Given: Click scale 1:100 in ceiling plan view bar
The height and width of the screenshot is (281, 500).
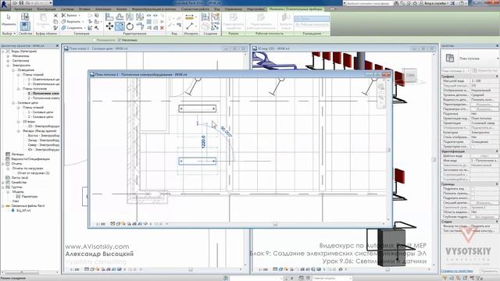Looking at the screenshot, I should pos(101,224).
